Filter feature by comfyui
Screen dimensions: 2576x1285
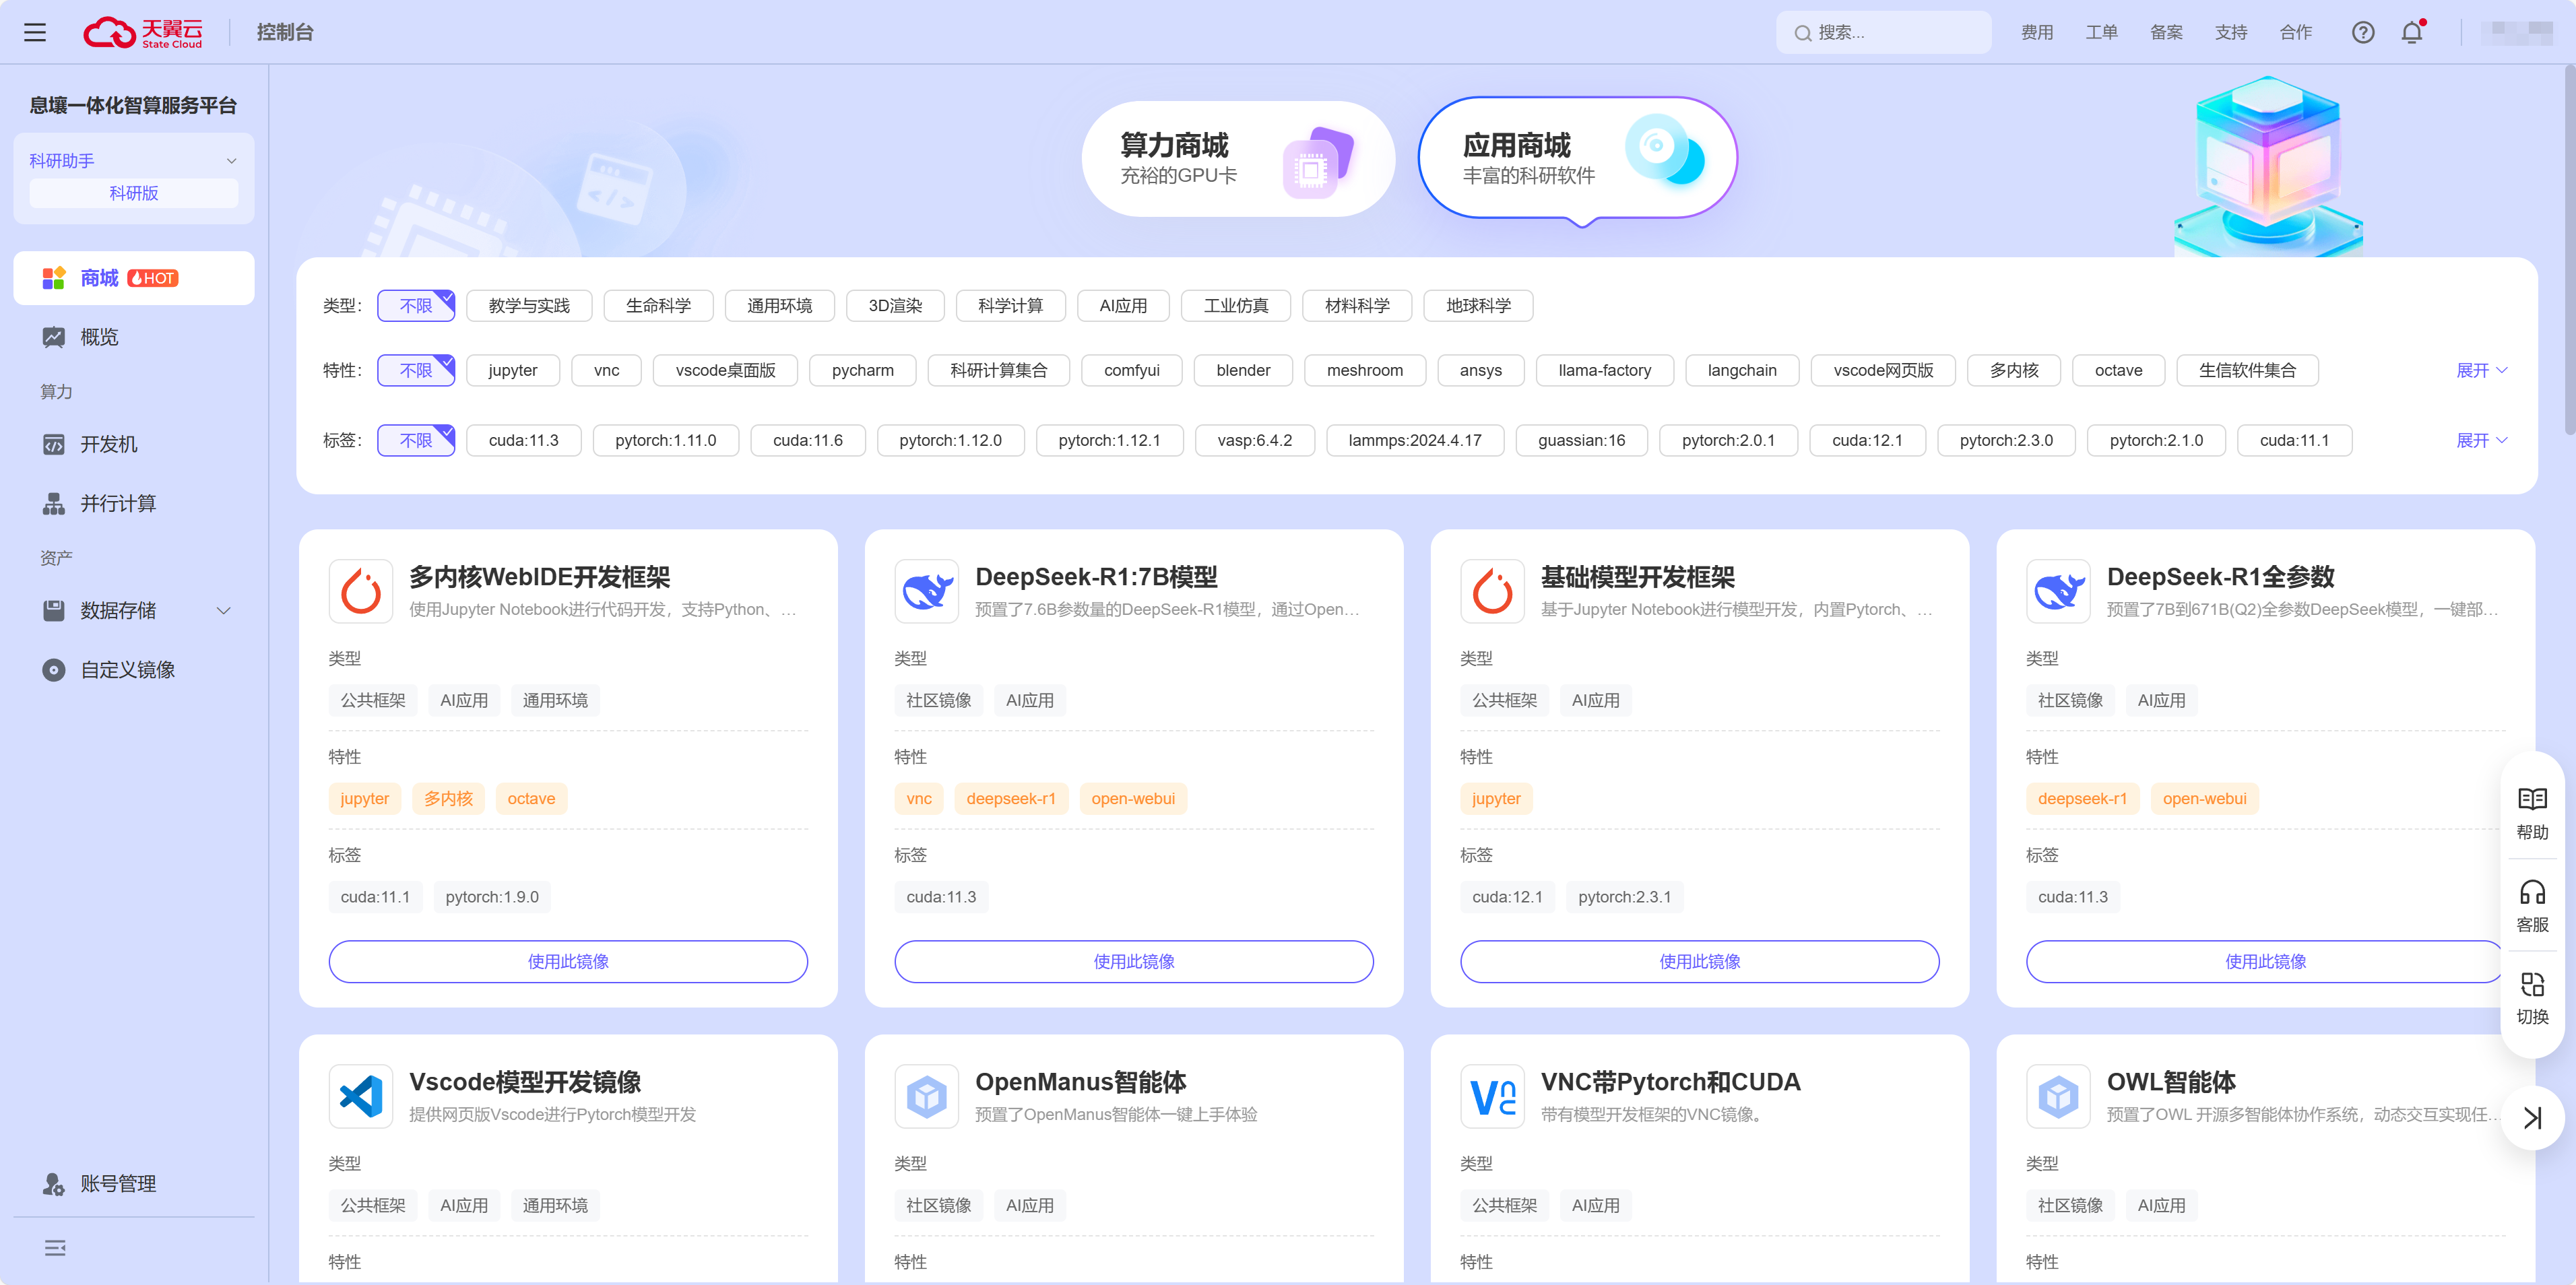(x=1132, y=370)
